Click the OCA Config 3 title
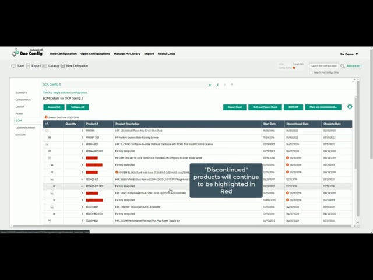This screenshot has width=373, height=280. (x=52, y=85)
